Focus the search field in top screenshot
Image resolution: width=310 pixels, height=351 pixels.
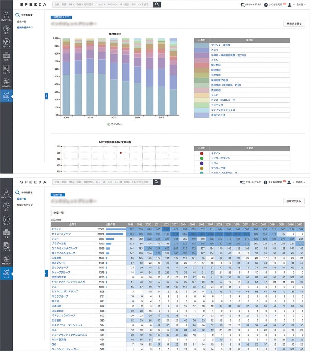click(103, 4)
